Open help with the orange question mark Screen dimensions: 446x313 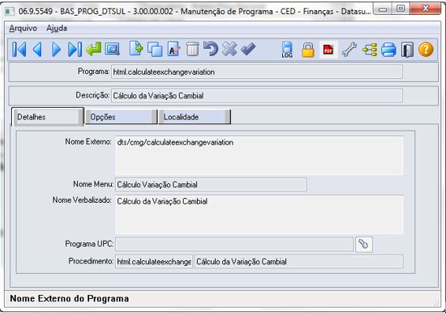coord(426,50)
